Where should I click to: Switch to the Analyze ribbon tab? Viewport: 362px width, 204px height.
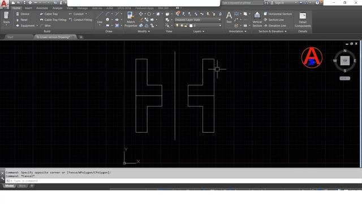pos(57,8)
